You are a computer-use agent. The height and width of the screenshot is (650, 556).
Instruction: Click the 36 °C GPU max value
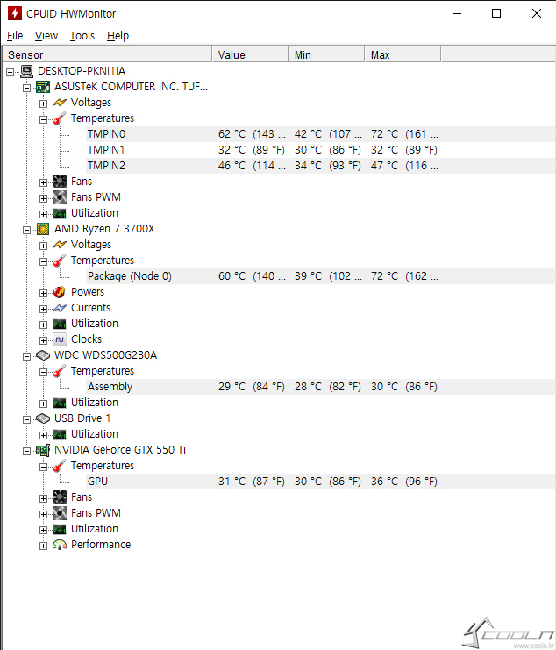click(x=404, y=482)
